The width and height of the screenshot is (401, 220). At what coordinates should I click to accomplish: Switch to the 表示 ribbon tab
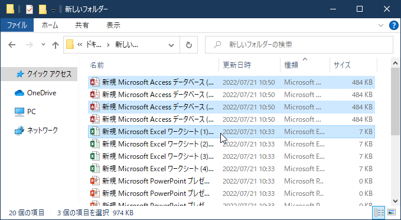pyautogui.click(x=113, y=25)
